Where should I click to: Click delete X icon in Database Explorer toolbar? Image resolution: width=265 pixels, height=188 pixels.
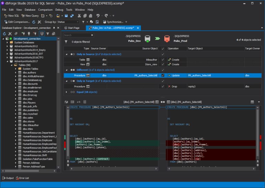pos(10,34)
